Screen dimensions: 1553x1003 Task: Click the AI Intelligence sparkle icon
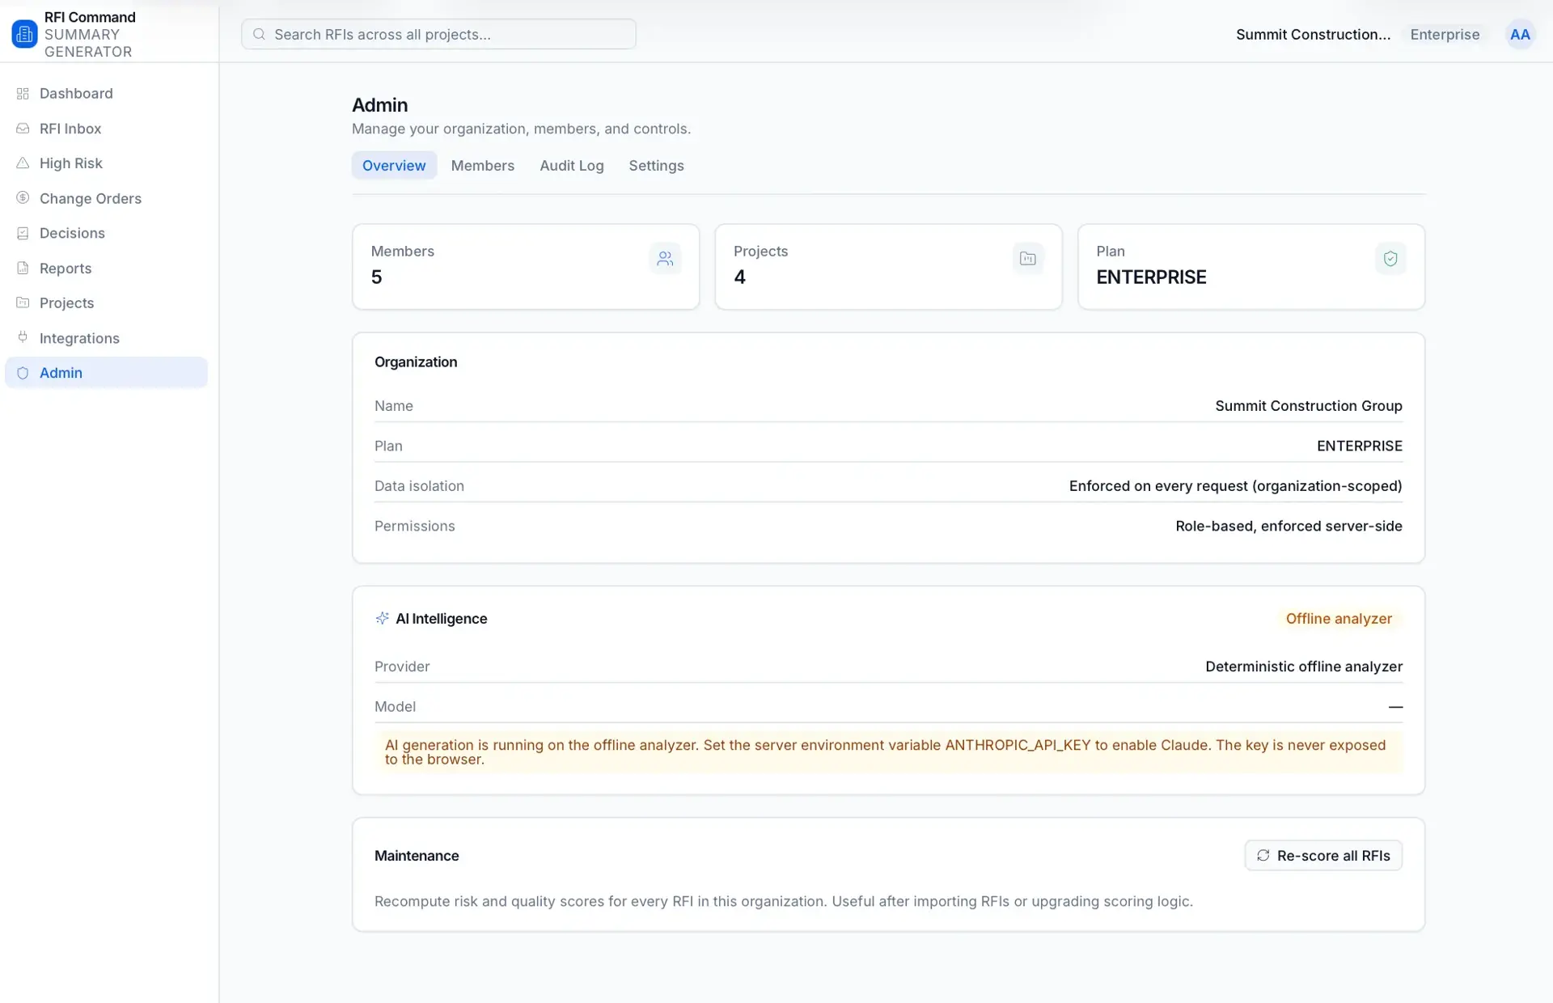(x=382, y=618)
